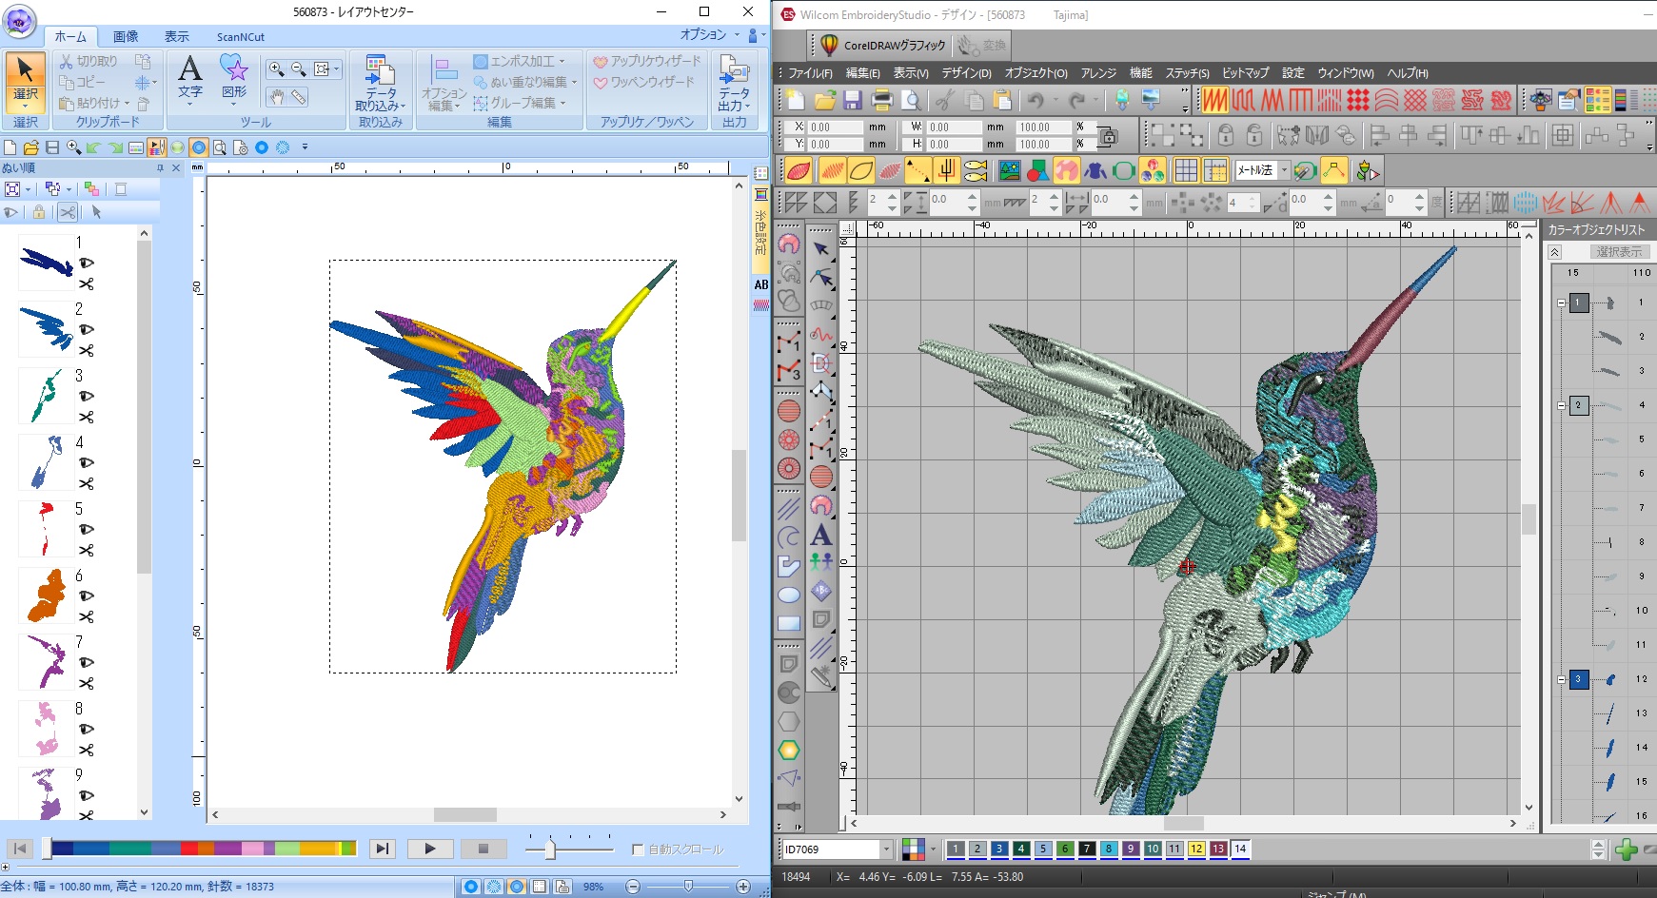Click the データ取り込み import button

pyautogui.click(x=381, y=84)
